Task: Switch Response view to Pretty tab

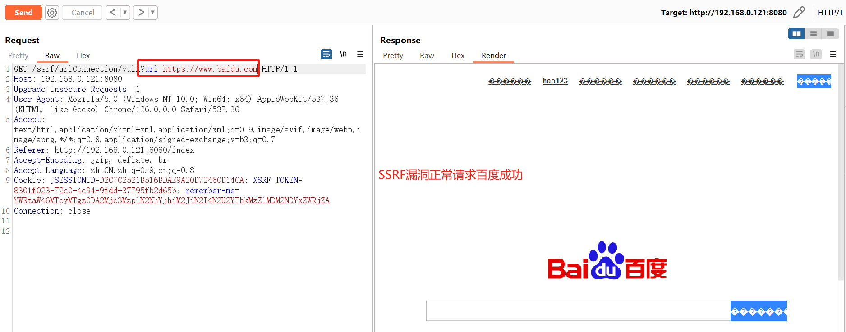Action: click(x=393, y=55)
